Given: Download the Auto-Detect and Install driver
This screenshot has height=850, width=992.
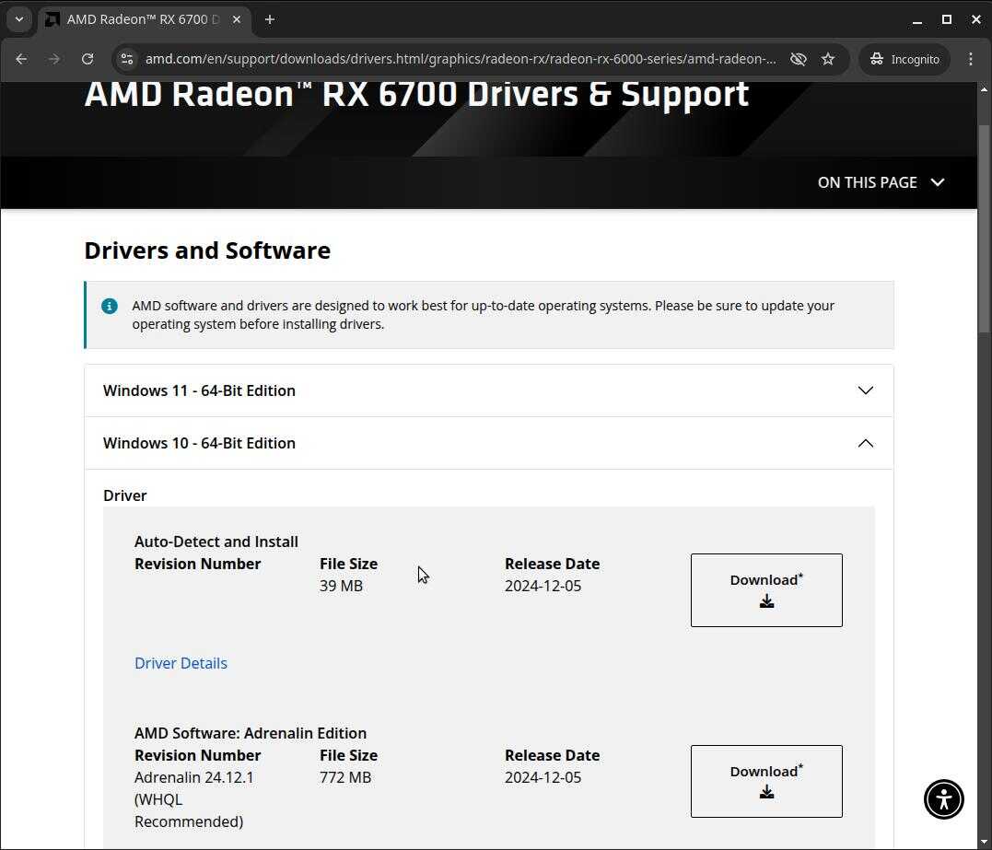Looking at the screenshot, I should coord(765,590).
